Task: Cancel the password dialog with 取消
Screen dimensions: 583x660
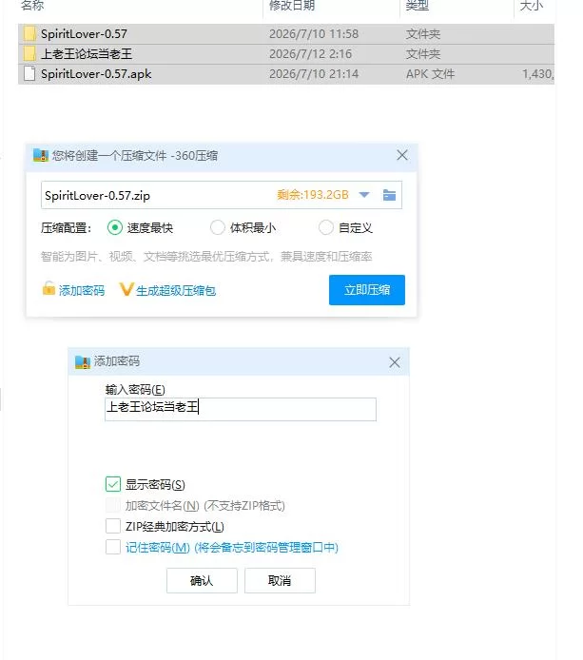Action: [x=280, y=581]
